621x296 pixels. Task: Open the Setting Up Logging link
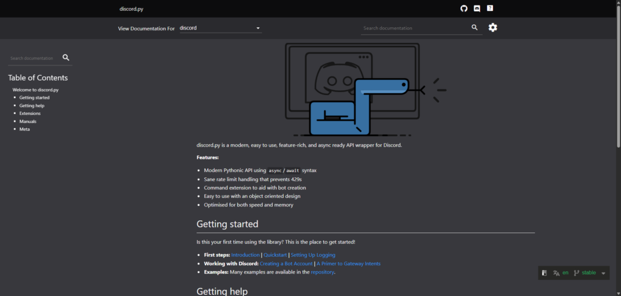point(313,255)
